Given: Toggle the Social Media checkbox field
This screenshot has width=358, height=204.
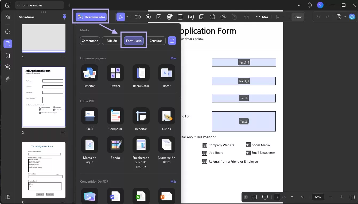Looking at the screenshot, I should coord(248,145).
